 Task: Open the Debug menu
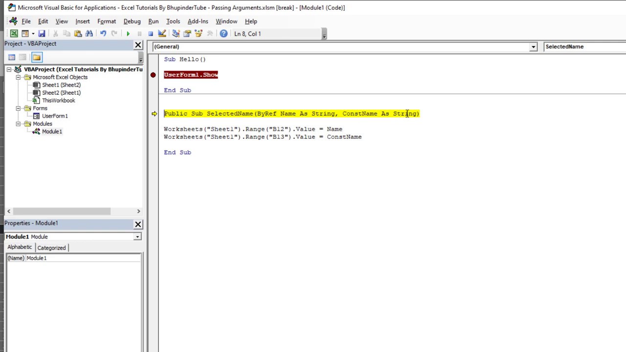[x=132, y=22]
